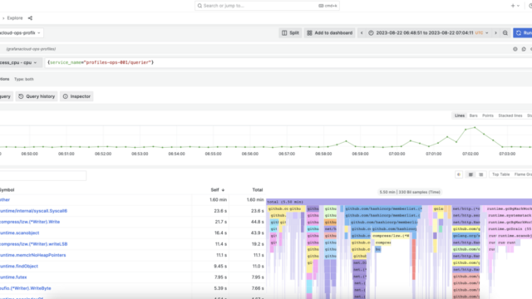The width and height of the screenshot is (532, 299).
Task: Switch to Flame Graph view
Action: click(523, 174)
